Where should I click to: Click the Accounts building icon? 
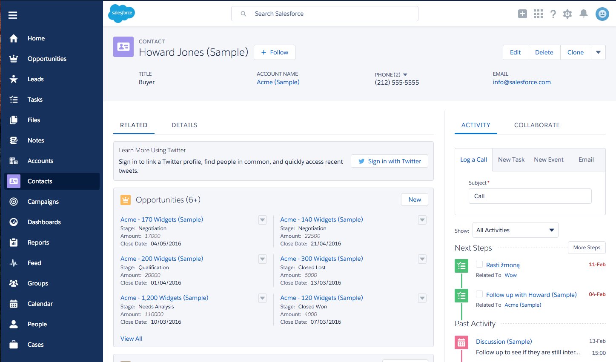(x=14, y=161)
